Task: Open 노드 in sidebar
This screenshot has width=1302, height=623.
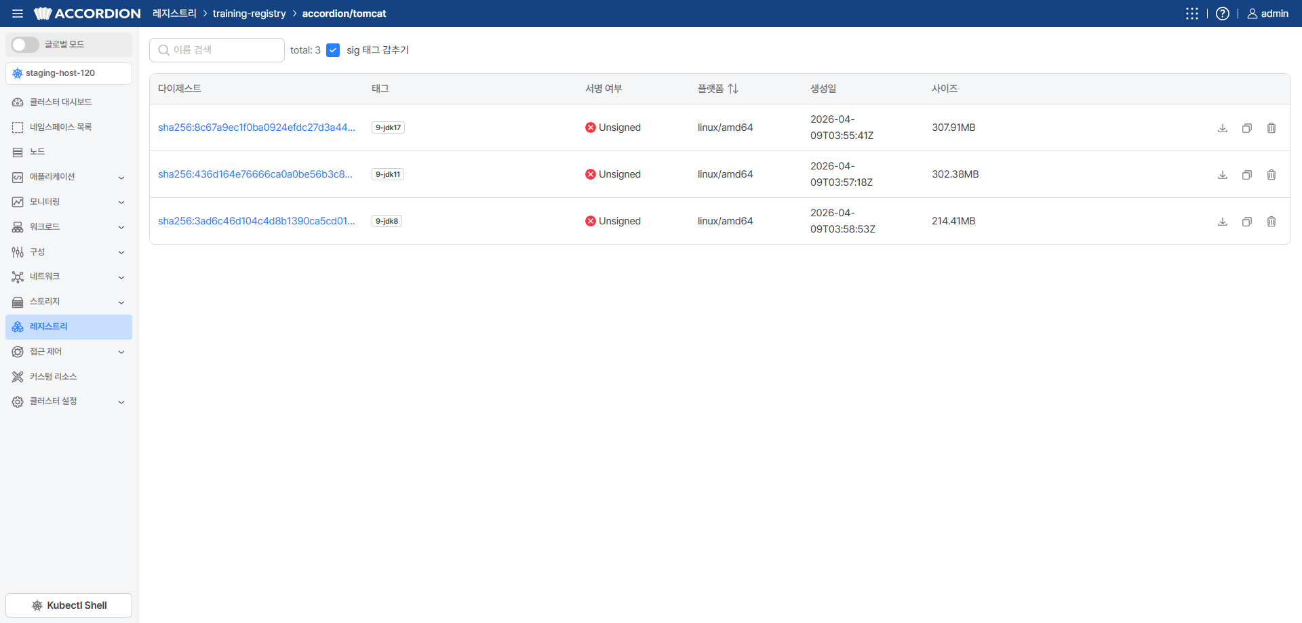Action: 68,152
